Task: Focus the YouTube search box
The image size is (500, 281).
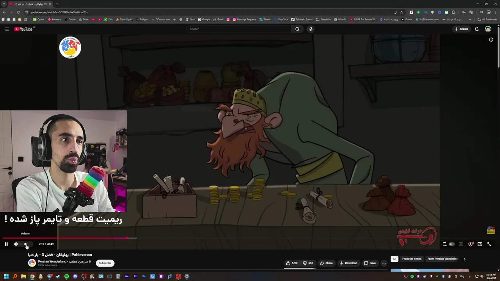Action: pyautogui.click(x=238, y=29)
